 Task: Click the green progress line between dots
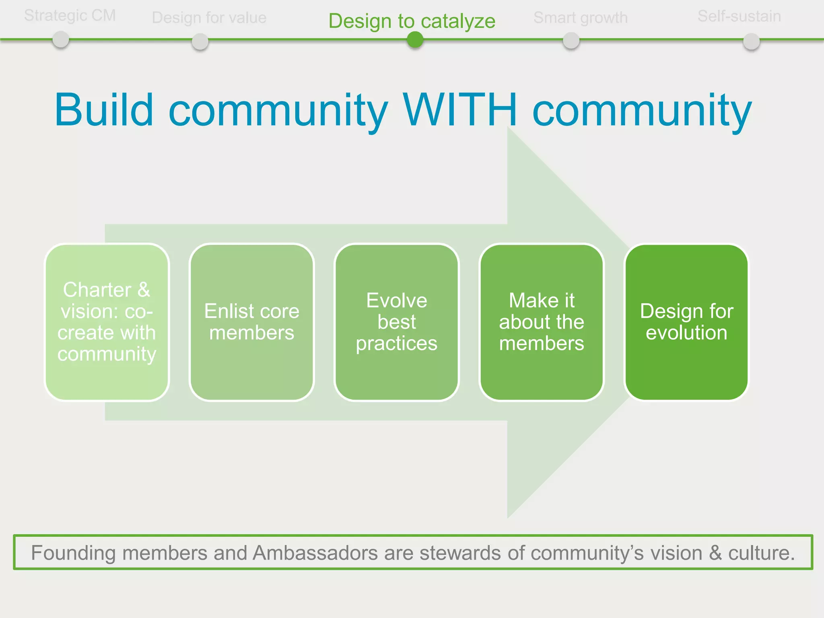click(x=306, y=39)
